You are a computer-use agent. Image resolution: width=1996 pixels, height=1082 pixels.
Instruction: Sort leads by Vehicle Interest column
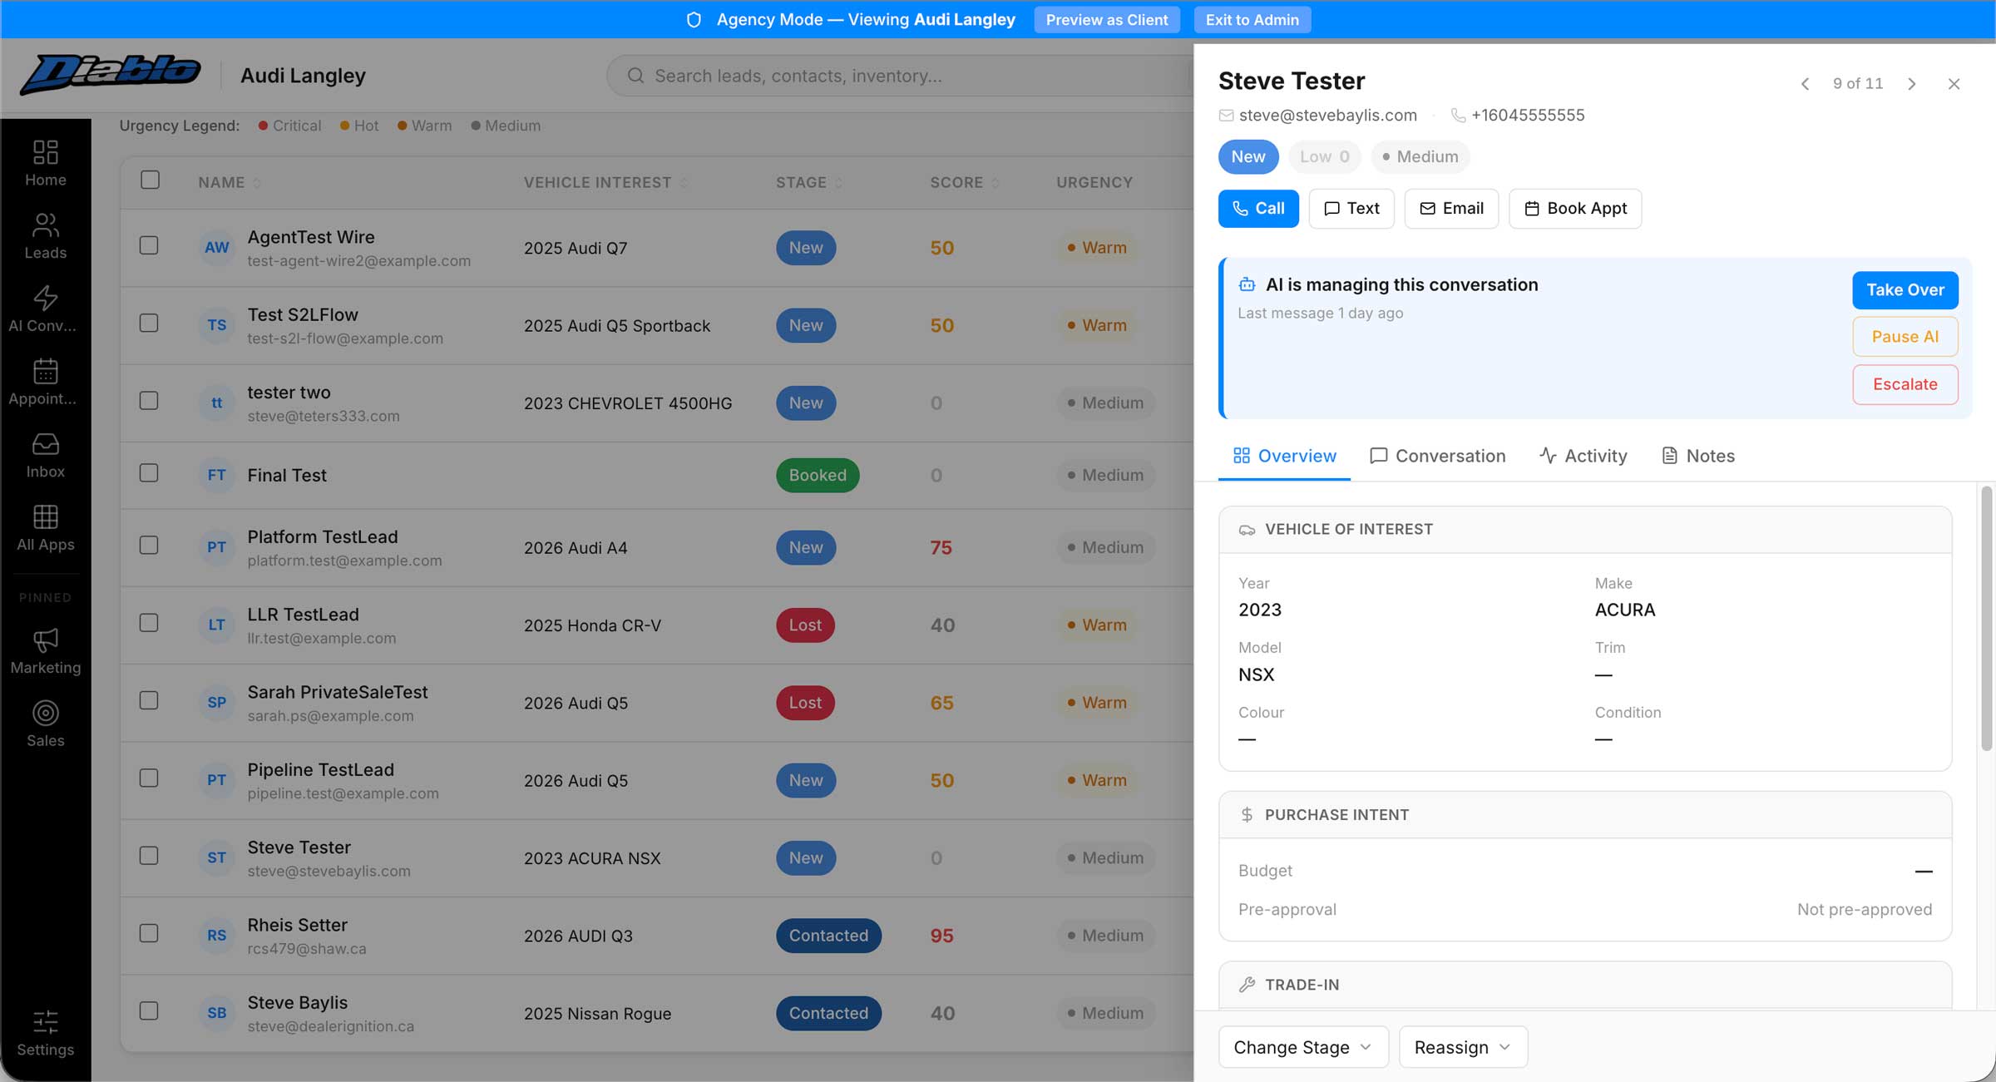[605, 182]
